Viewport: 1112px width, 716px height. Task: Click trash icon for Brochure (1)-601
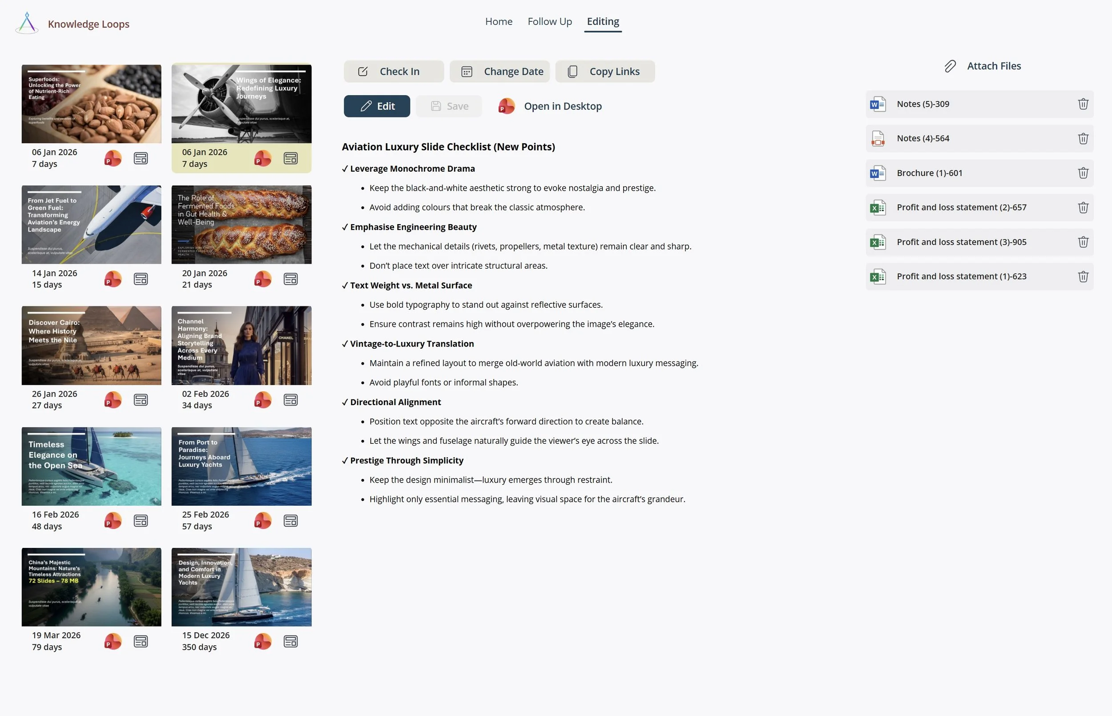(x=1083, y=173)
